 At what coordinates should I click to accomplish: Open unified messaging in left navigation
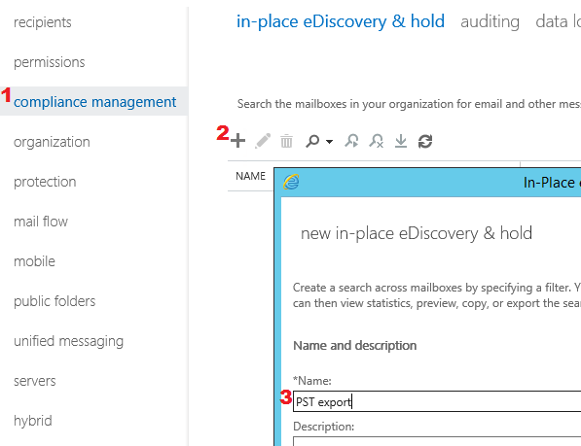tap(68, 341)
